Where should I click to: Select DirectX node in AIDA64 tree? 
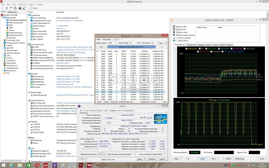point(9,58)
